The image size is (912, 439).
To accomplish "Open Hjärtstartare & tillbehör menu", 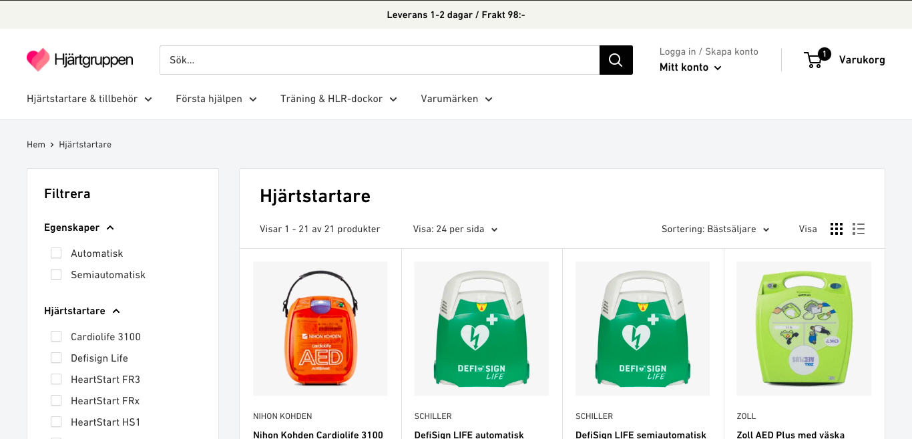I will pos(89,99).
